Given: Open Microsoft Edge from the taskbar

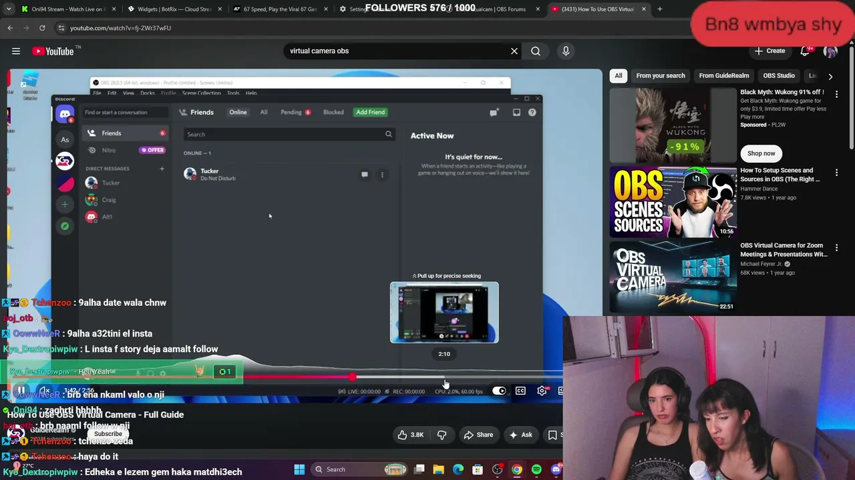Looking at the screenshot, I should point(458,469).
